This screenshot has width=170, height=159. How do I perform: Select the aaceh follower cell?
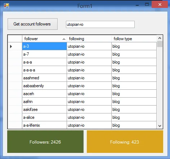44,94
